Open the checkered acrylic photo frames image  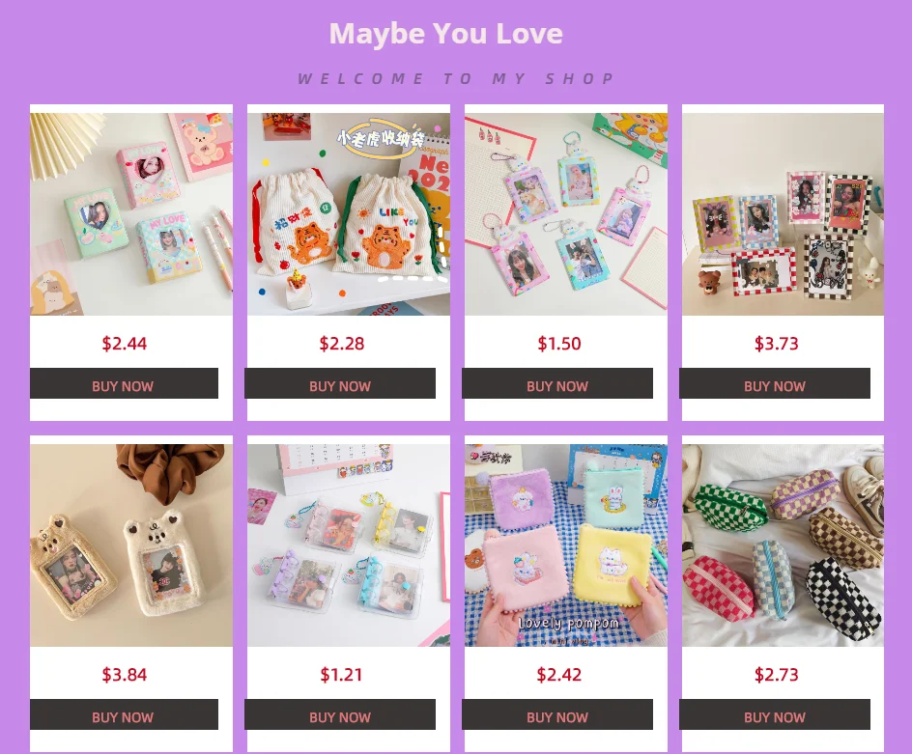pos(783,214)
